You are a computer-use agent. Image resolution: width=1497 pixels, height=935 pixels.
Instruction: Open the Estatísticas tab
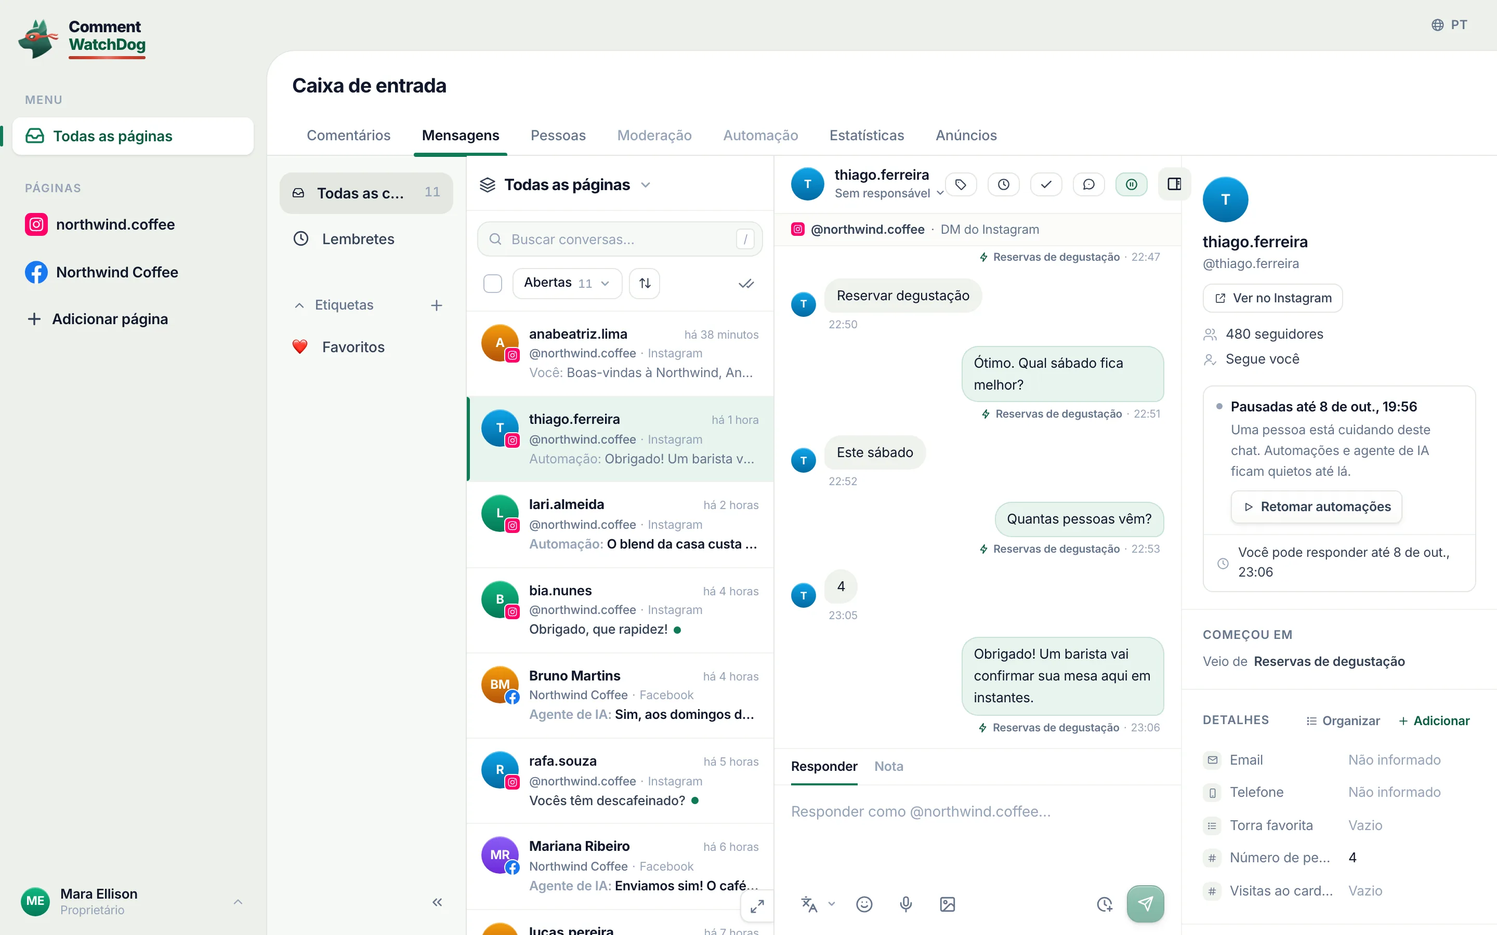click(x=866, y=136)
